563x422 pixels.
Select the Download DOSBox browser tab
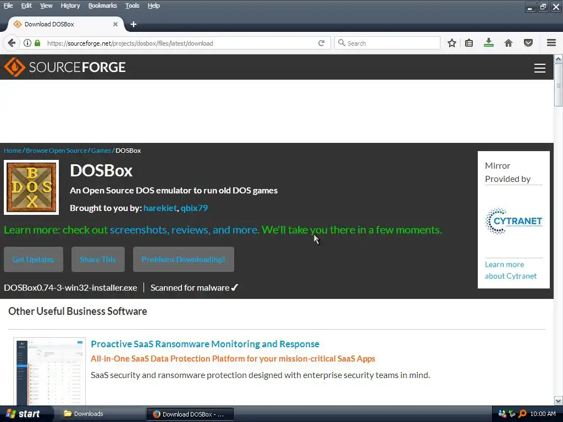(x=66, y=24)
